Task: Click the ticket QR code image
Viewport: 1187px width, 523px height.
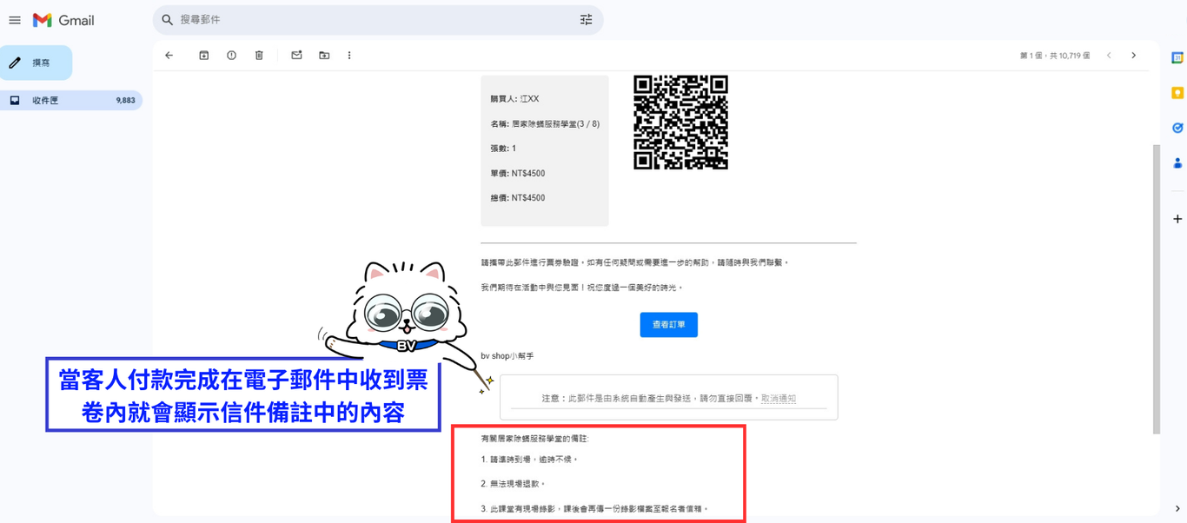Action: [x=681, y=122]
